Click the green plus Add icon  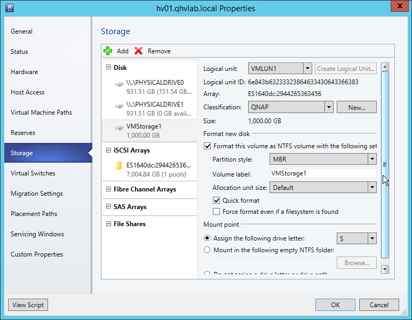[x=108, y=51]
